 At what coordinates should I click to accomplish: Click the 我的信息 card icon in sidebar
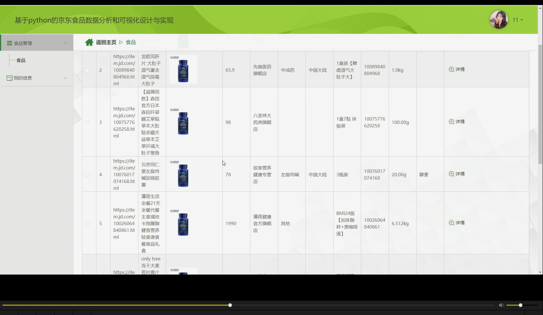click(x=10, y=78)
